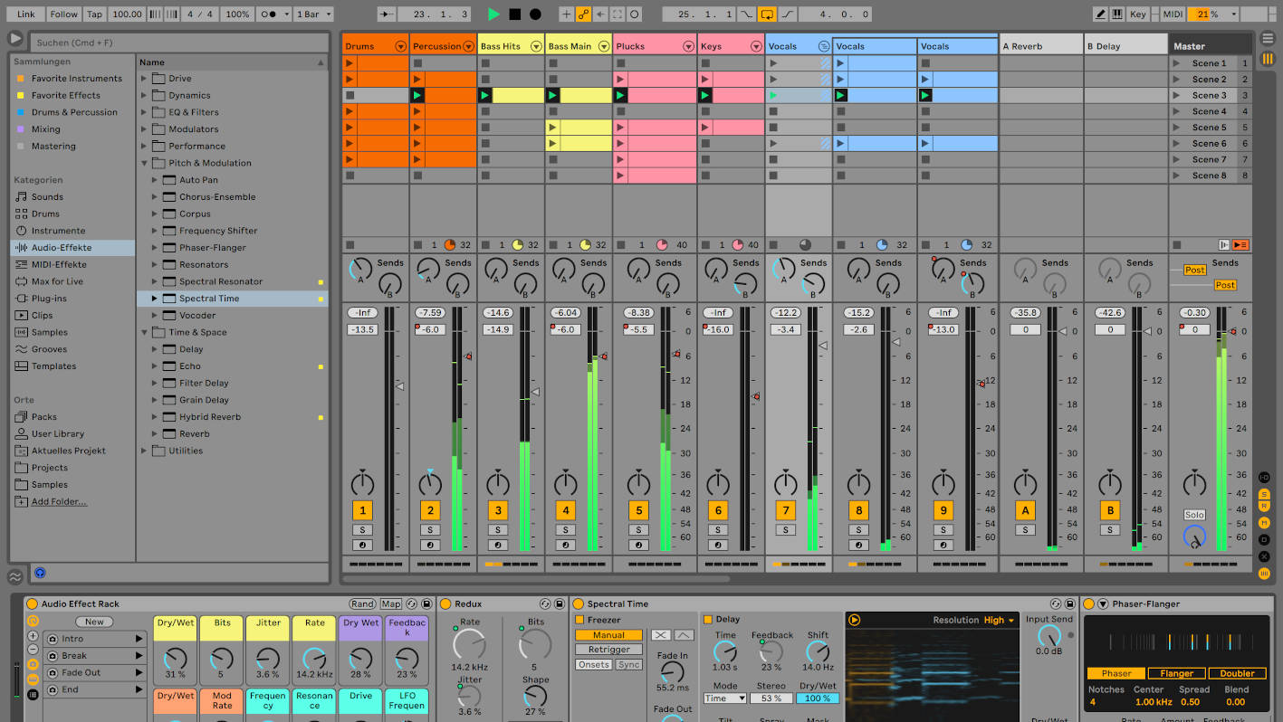Open the quantization 1 Bar dropdown
The image size is (1283, 722).
(x=313, y=14)
